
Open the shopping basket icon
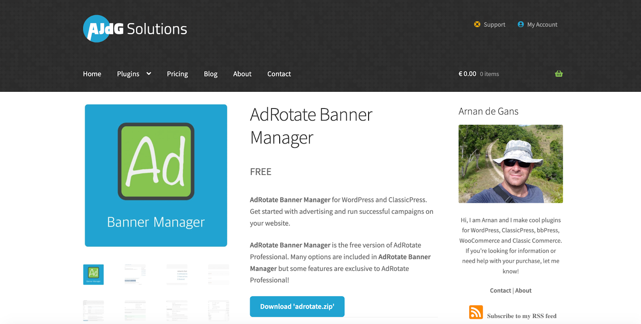tap(559, 74)
